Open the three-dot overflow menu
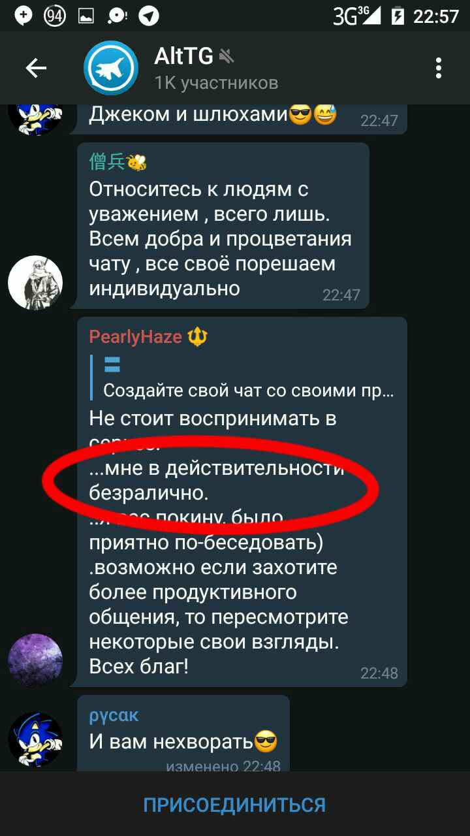Viewport: 470px width, 836px height. click(x=439, y=68)
